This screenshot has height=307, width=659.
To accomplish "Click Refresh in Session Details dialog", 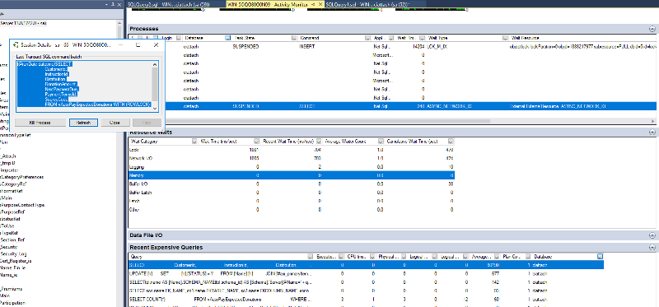I will tap(84, 123).
